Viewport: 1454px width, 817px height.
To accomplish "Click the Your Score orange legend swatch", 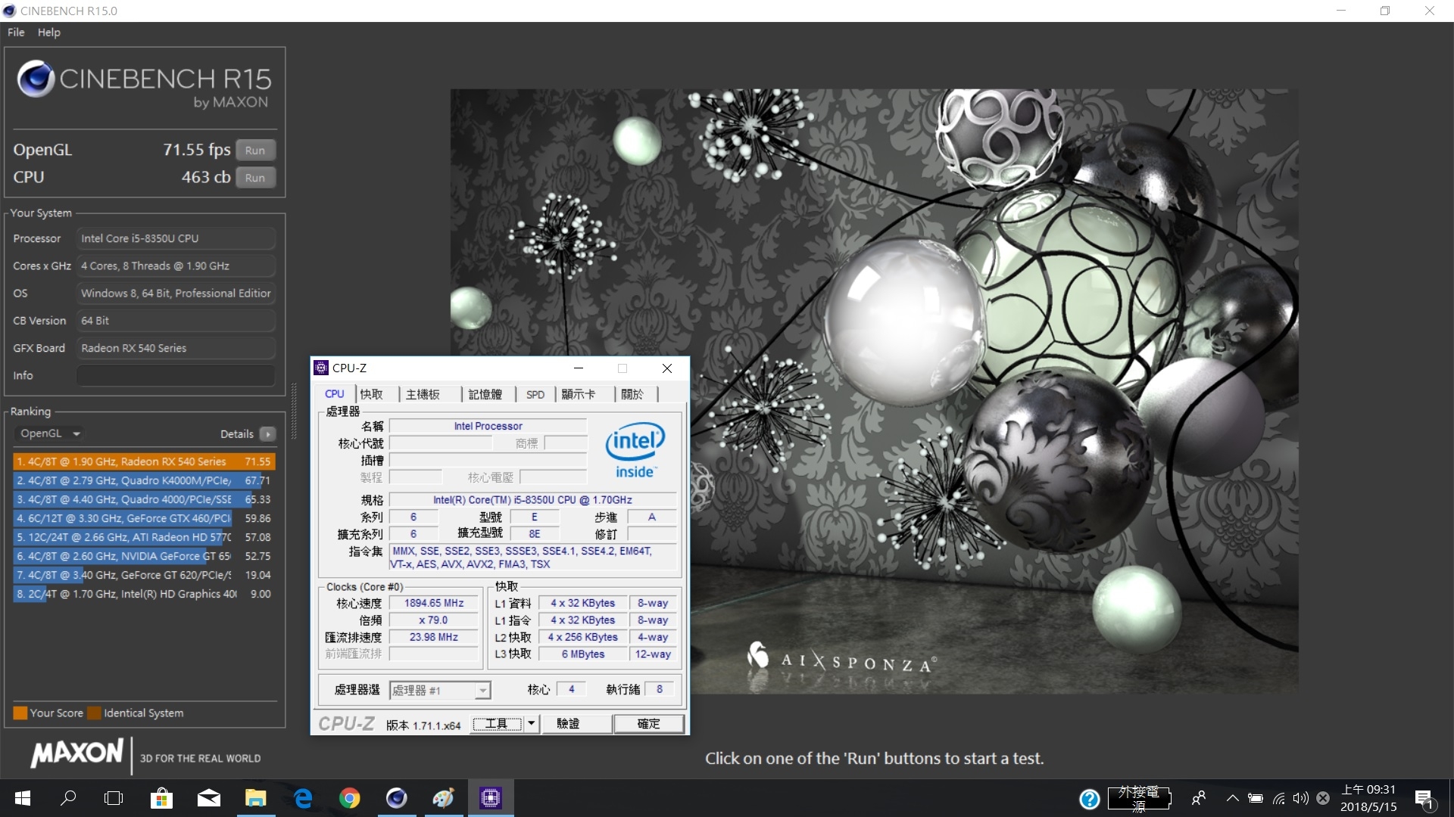I will (20, 713).
